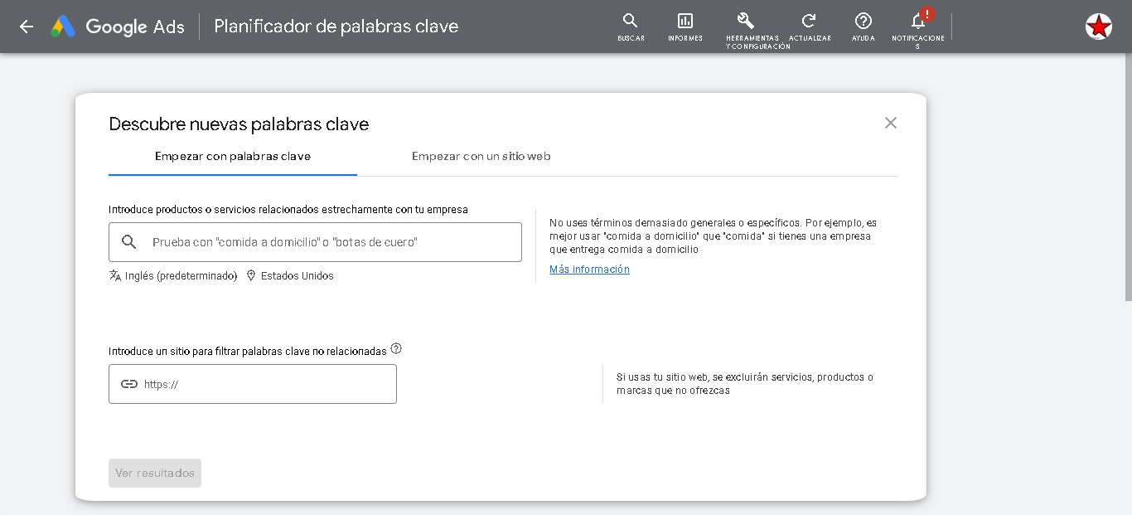Screen dimensions: 1132x515
Task: Focus the products or services keyword field
Action: click(x=331, y=242)
